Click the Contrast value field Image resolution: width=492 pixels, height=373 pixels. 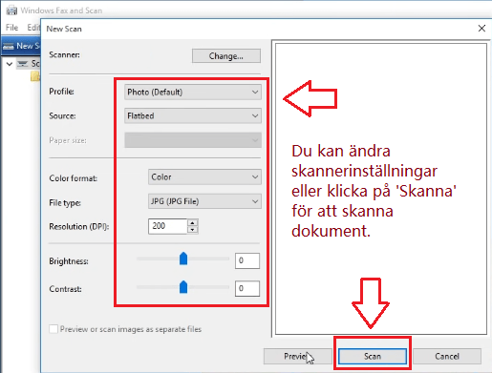[x=247, y=288]
